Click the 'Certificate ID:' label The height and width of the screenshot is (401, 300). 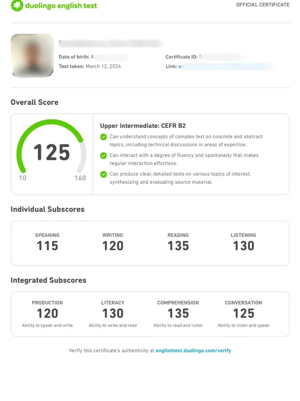[181, 57]
